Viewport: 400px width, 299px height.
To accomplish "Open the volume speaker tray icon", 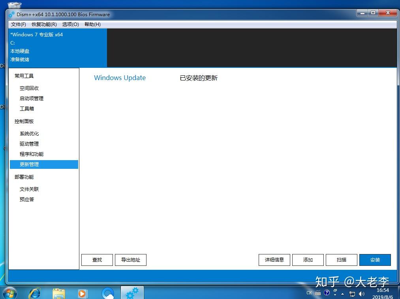I will [361, 294].
